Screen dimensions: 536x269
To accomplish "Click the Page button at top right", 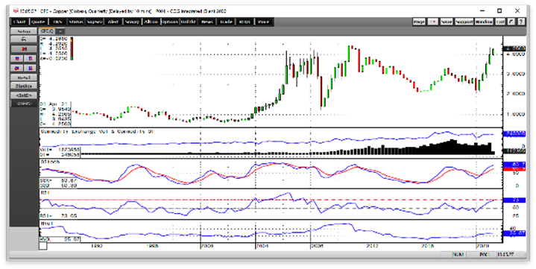I will [419, 22].
